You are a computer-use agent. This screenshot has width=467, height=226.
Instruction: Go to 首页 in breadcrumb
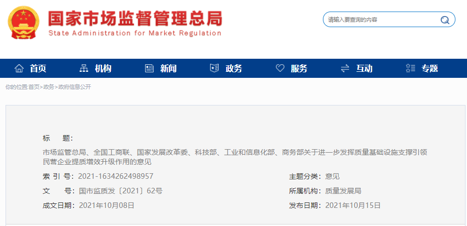click(x=34, y=87)
